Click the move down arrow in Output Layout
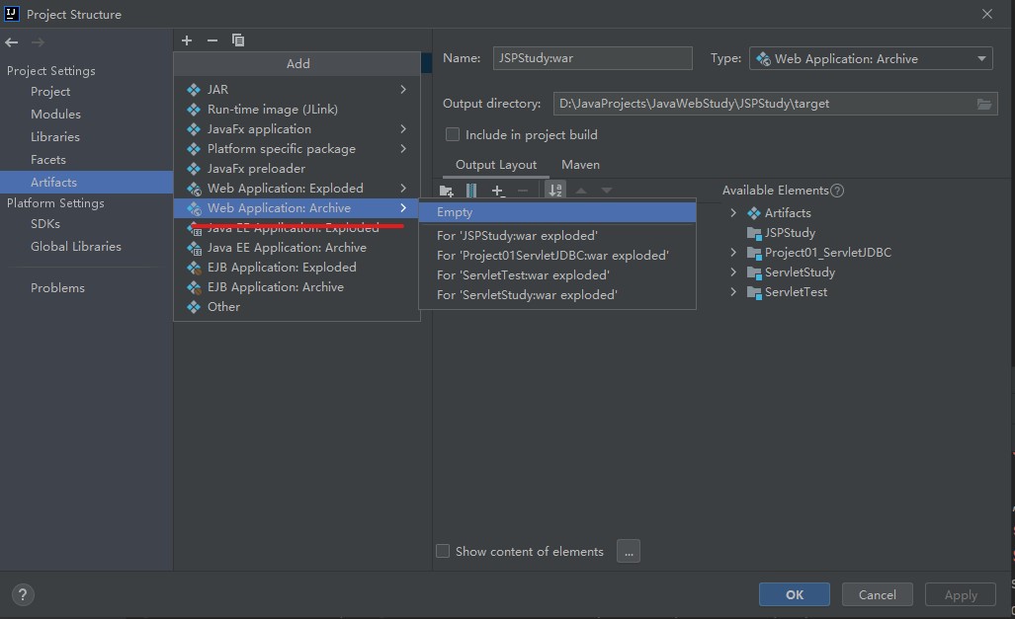Image resolution: width=1015 pixels, height=619 pixels. [607, 191]
